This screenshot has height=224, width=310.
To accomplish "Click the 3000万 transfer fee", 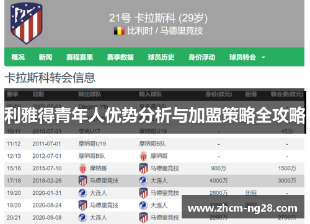I will tap(287, 181).
